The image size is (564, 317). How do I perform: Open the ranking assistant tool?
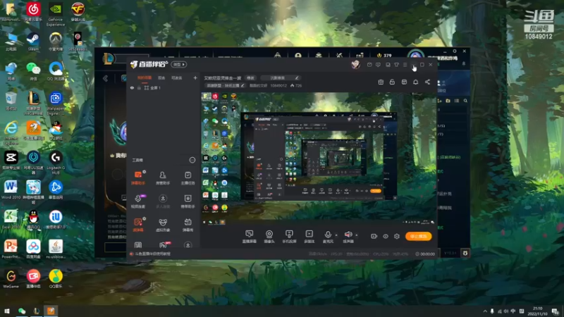click(x=188, y=201)
